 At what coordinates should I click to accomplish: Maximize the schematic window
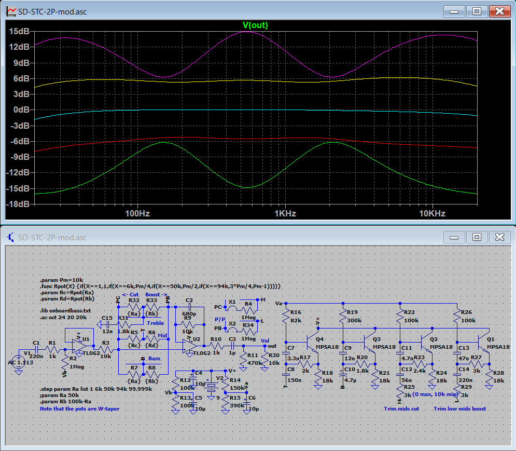tap(477, 237)
